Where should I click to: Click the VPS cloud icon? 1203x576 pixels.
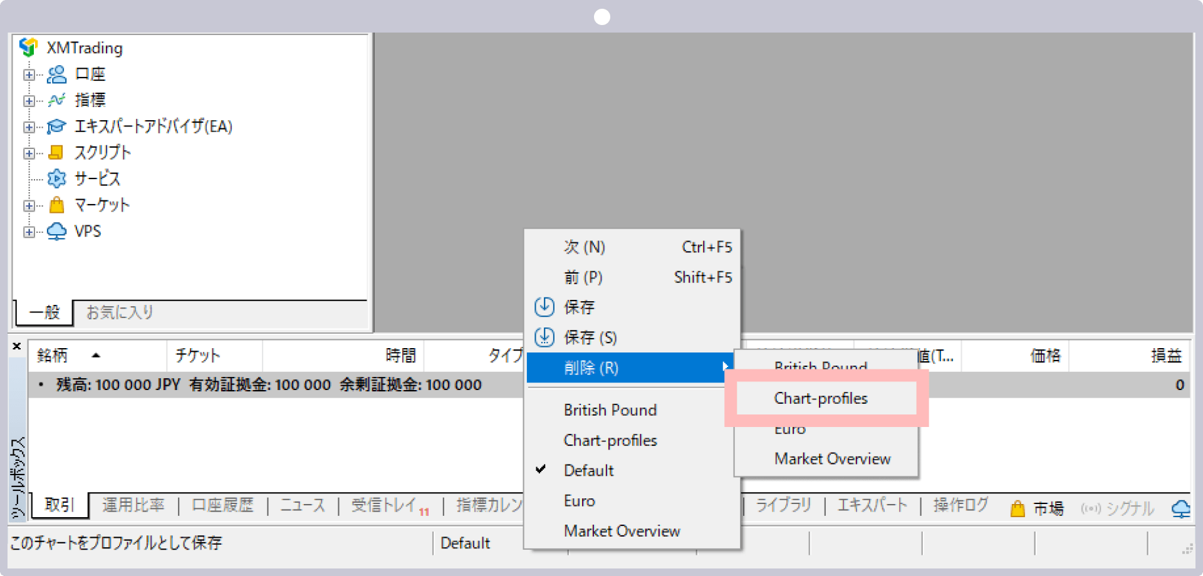coord(56,232)
